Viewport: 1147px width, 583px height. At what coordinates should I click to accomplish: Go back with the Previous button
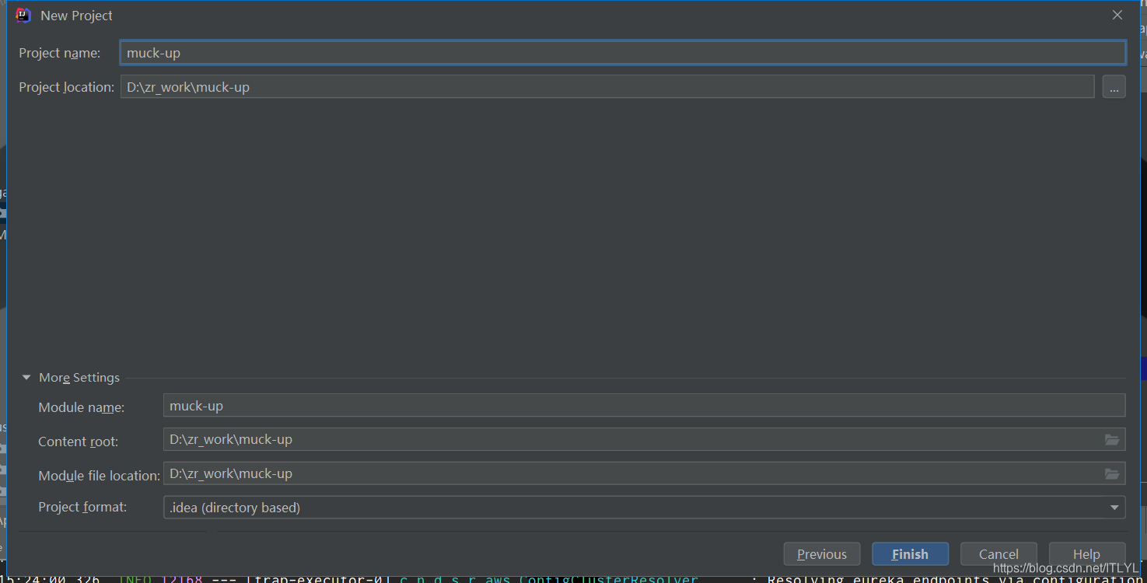coord(822,554)
